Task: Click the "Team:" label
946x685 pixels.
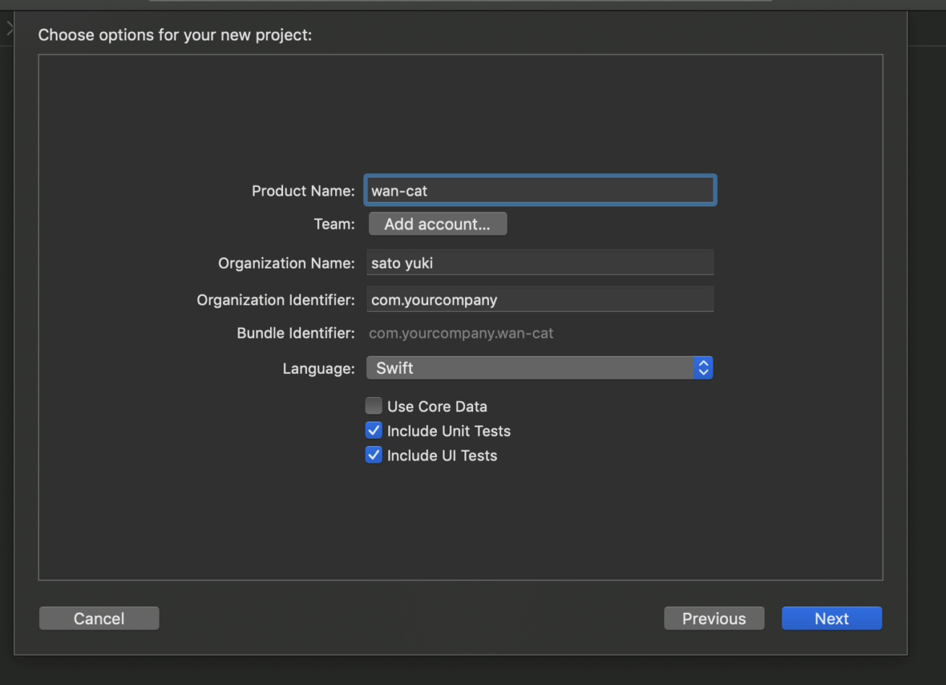Action: (x=334, y=224)
